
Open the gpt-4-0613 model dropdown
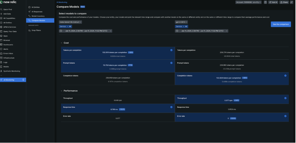(x=181, y=22)
